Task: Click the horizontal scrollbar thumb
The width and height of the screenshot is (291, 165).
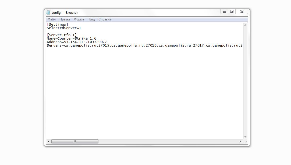Action: pos(75,141)
